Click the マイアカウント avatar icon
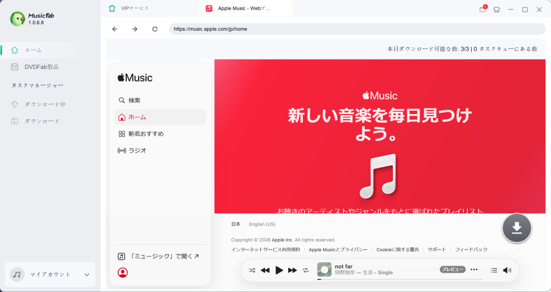The width and height of the screenshot is (551, 292). tap(17, 274)
